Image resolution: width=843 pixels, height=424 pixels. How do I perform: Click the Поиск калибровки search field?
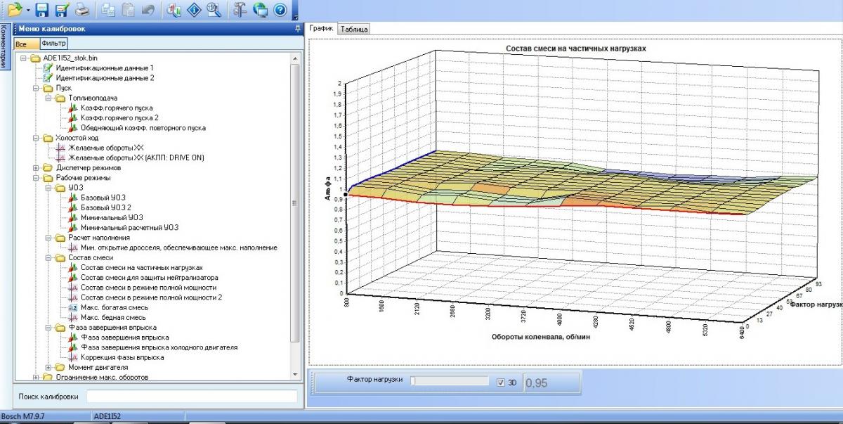(191, 397)
